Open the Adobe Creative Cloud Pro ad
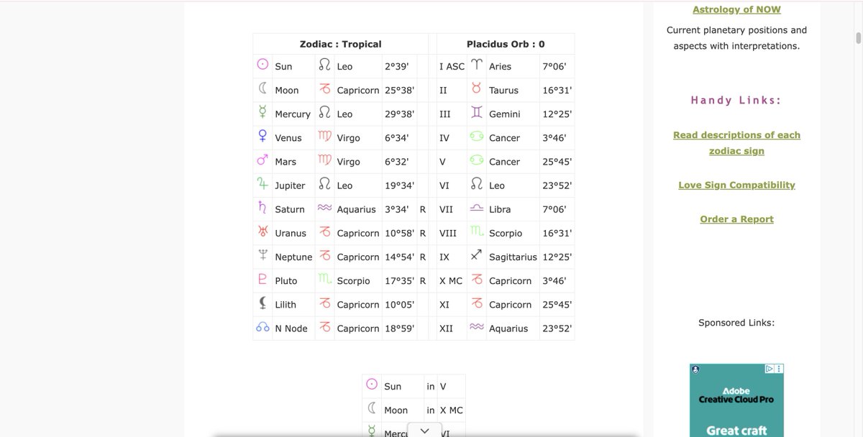Viewport: 863px width, 437px height. point(736,400)
